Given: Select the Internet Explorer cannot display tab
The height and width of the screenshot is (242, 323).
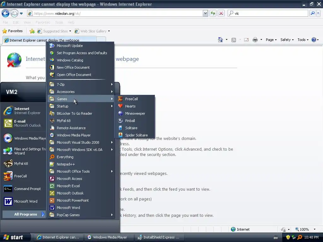Looking at the screenshot, I should 50,40.
